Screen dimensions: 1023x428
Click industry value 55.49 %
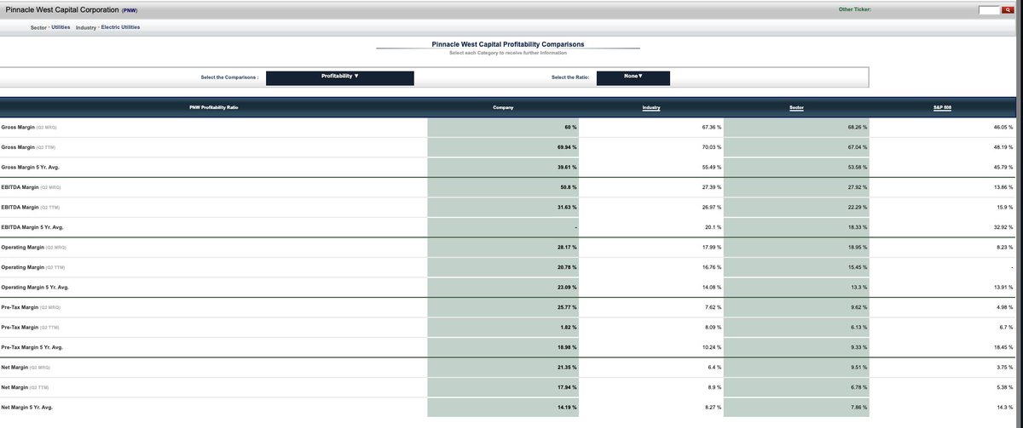[x=712, y=167]
